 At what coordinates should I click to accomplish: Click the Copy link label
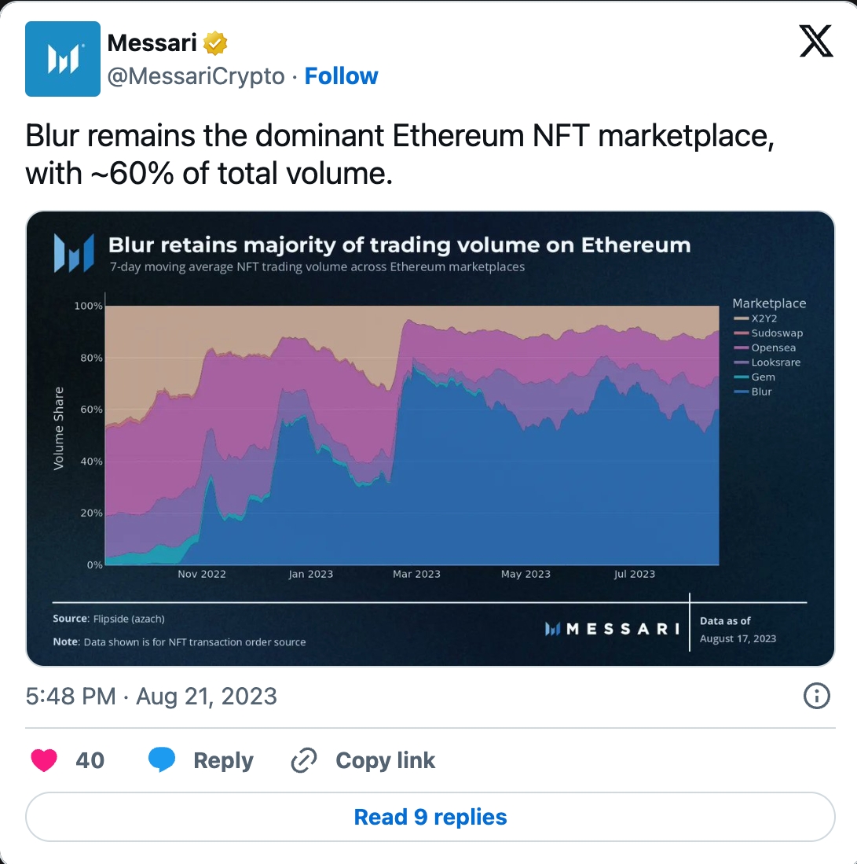[385, 760]
